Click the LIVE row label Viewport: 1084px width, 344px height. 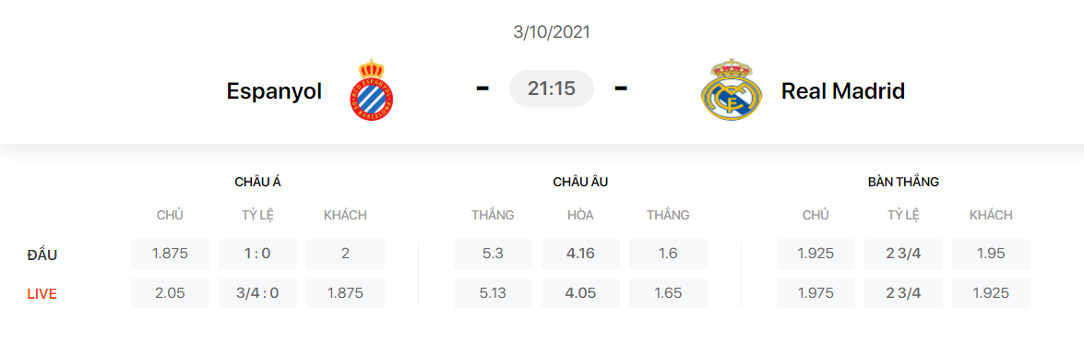[42, 293]
